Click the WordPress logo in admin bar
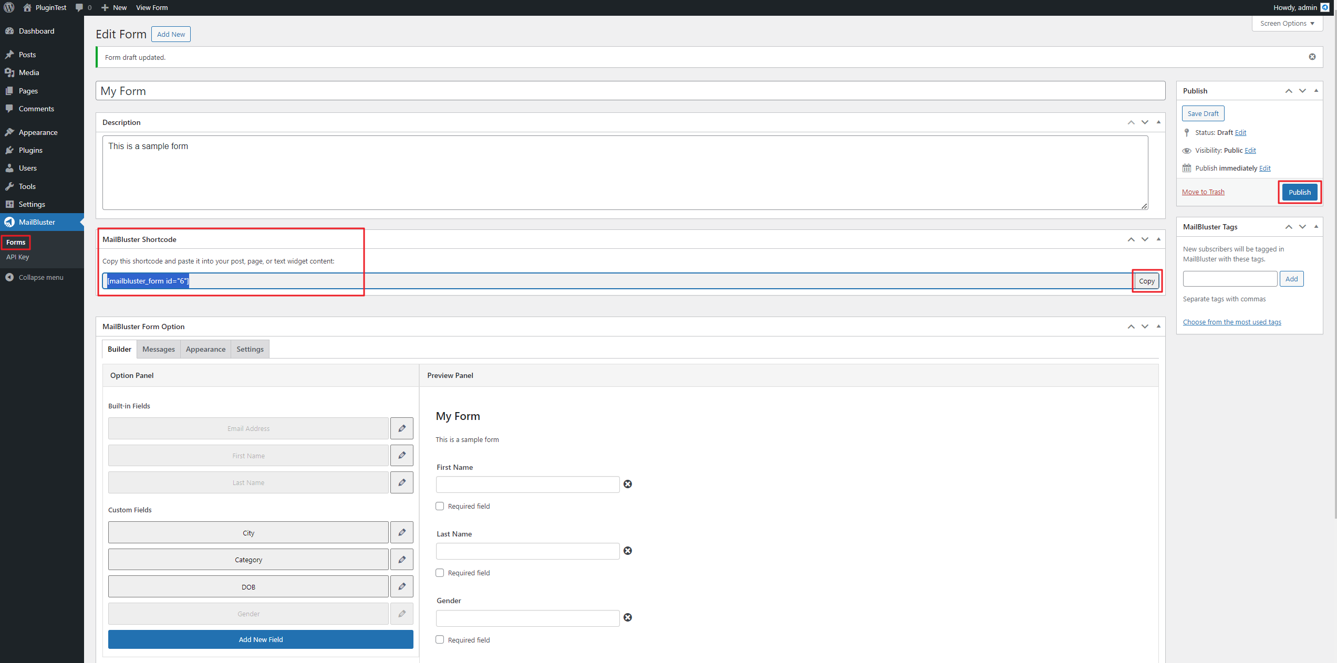This screenshot has width=1337, height=663. tap(9, 7)
